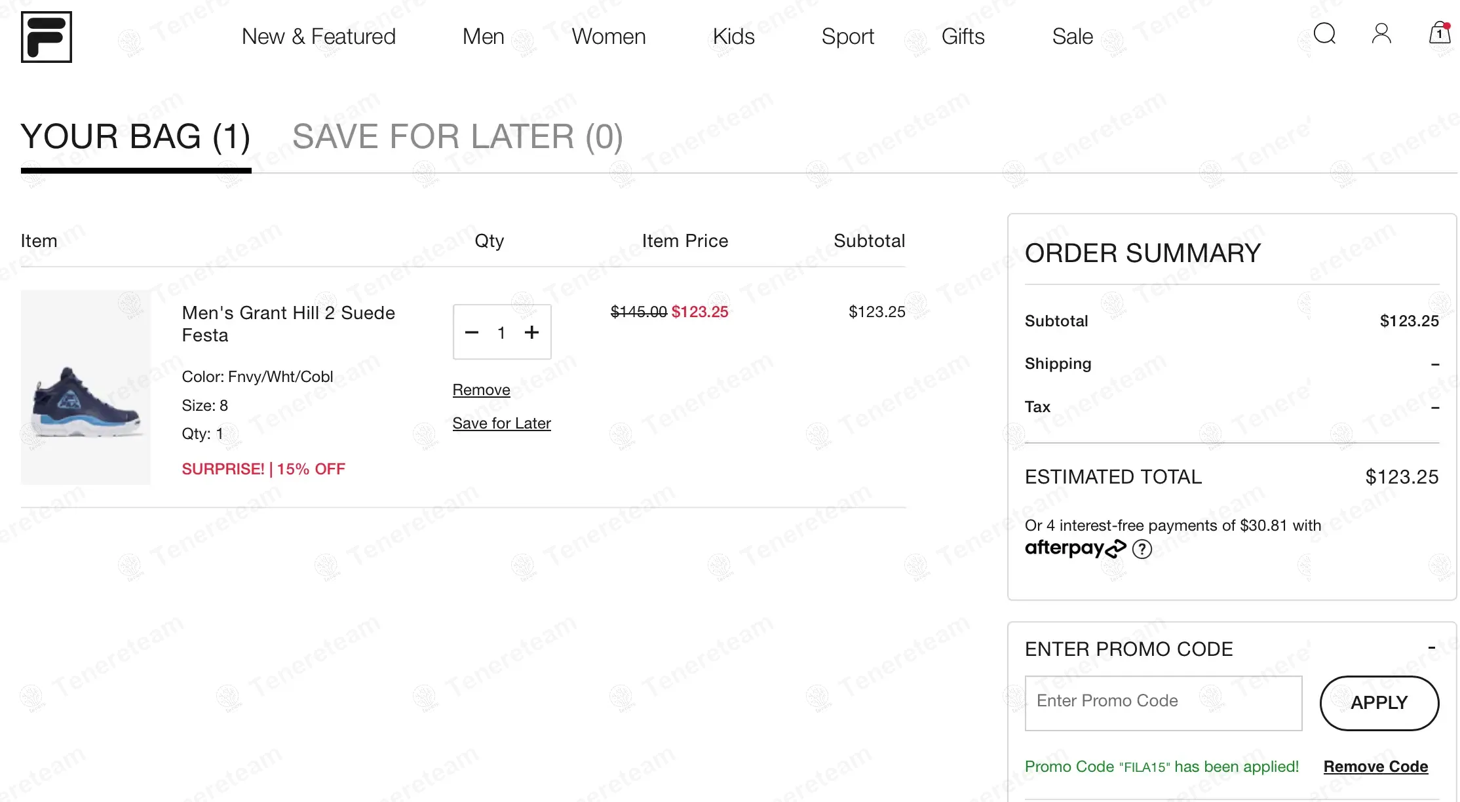Click the Remove Code link
The height and width of the screenshot is (802, 1460).
pos(1375,767)
